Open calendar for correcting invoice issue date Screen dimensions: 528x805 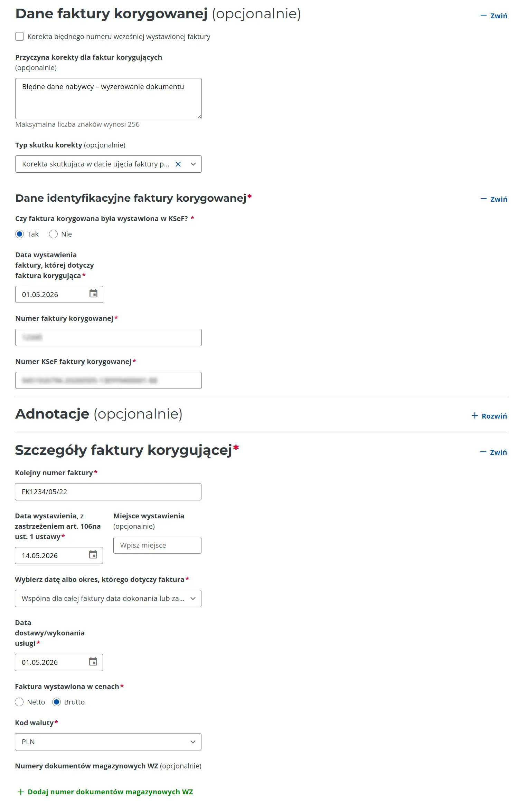pos(93,555)
